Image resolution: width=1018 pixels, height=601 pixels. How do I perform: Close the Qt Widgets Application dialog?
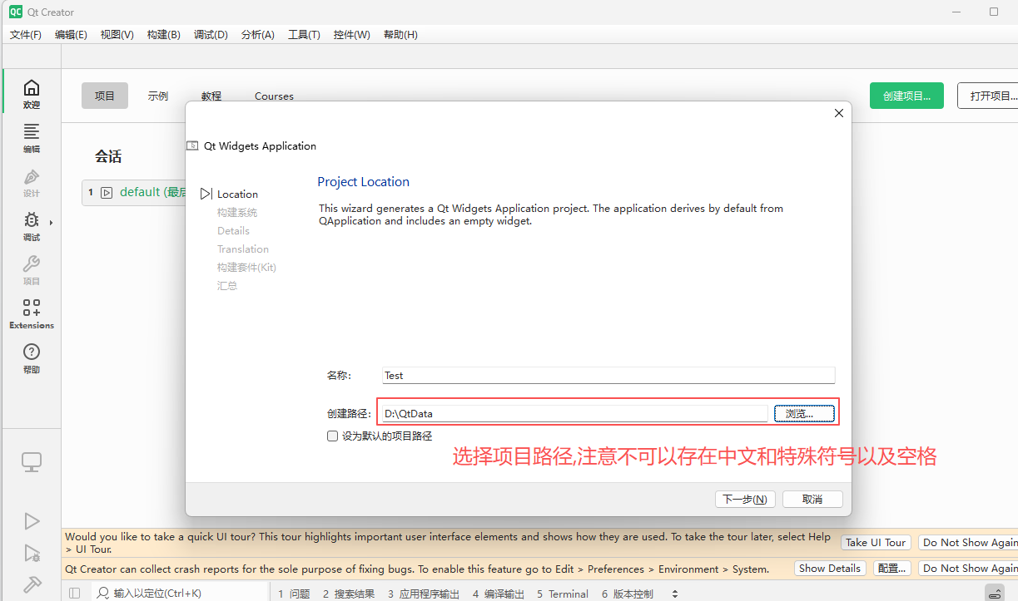[x=839, y=113]
